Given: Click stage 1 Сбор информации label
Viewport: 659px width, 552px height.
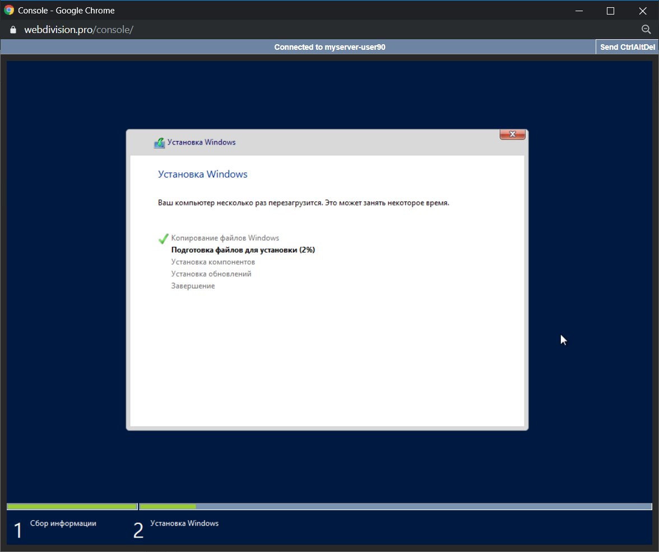Looking at the screenshot, I should pos(63,524).
